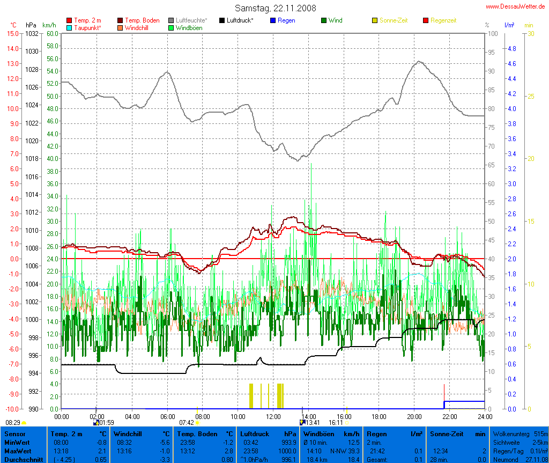Click the sun icon next to 07:42
The height and width of the screenshot is (463, 549).
(198, 423)
